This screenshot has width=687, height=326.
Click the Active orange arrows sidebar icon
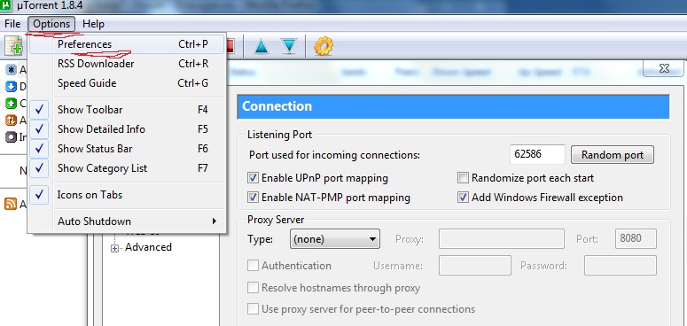pos(11,120)
